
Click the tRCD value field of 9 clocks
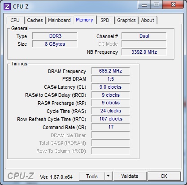pyautogui.click(x=111, y=95)
